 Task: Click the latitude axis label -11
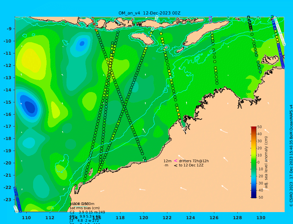click(x=7, y=53)
